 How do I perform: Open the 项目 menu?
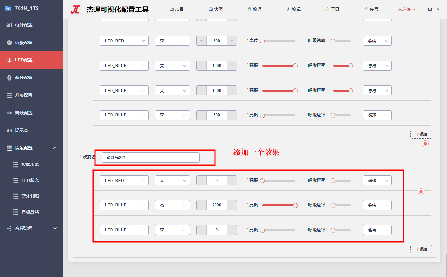coord(177,9)
